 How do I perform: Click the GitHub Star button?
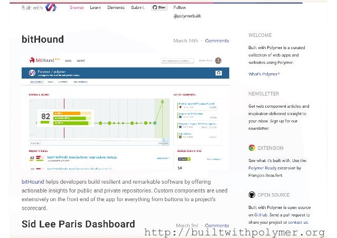point(160,7)
